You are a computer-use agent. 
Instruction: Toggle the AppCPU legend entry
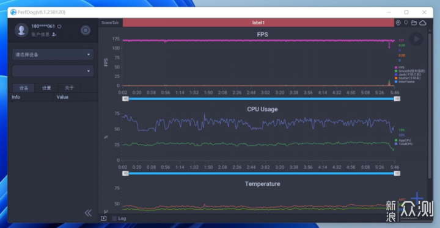(403, 140)
